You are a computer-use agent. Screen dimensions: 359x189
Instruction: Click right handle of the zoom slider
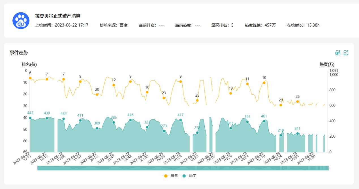coord(329,168)
